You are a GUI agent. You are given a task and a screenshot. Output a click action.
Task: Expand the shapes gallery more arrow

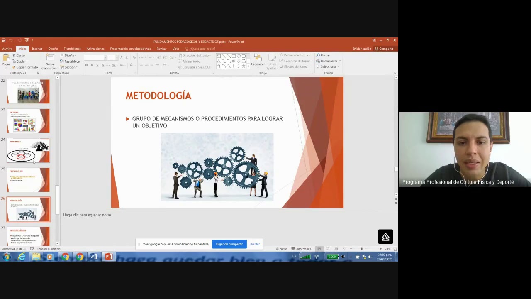[248, 66]
